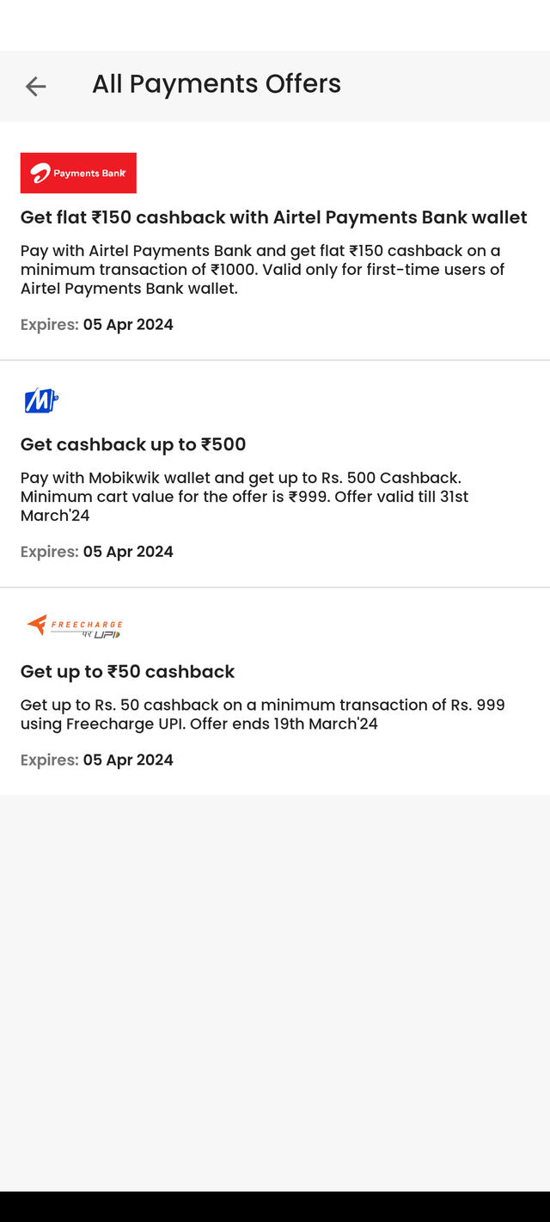The height and width of the screenshot is (1222, 550).
Task: Select the expiry date value of the Freecharge offer
Action: (x=128, y=761)
